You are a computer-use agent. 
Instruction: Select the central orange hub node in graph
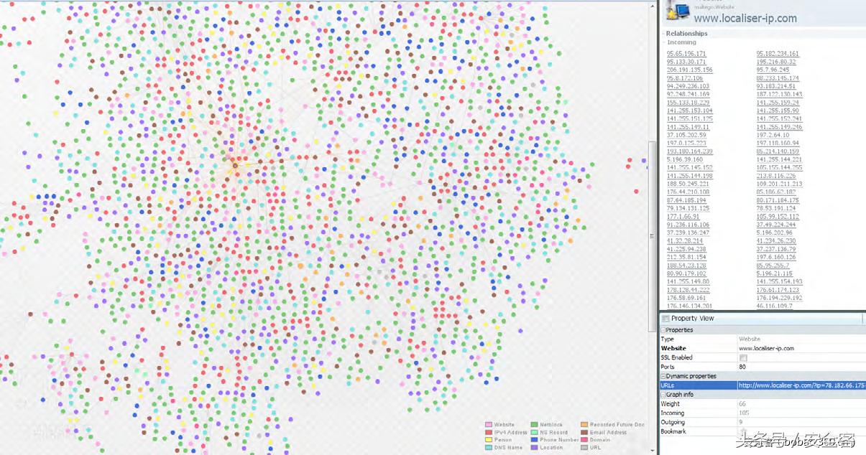point(234,166)
